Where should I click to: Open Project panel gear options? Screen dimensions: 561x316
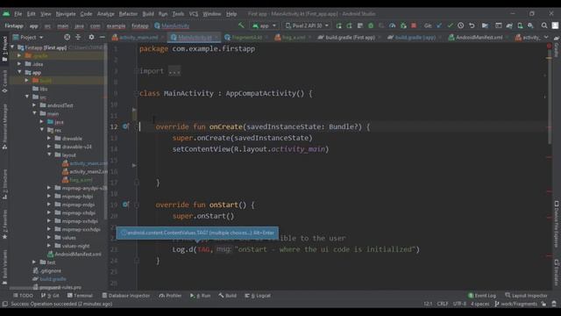point(91,37)
